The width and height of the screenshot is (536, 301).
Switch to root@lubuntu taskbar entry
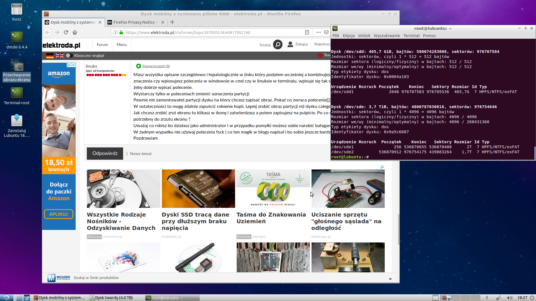coord(172,298)
